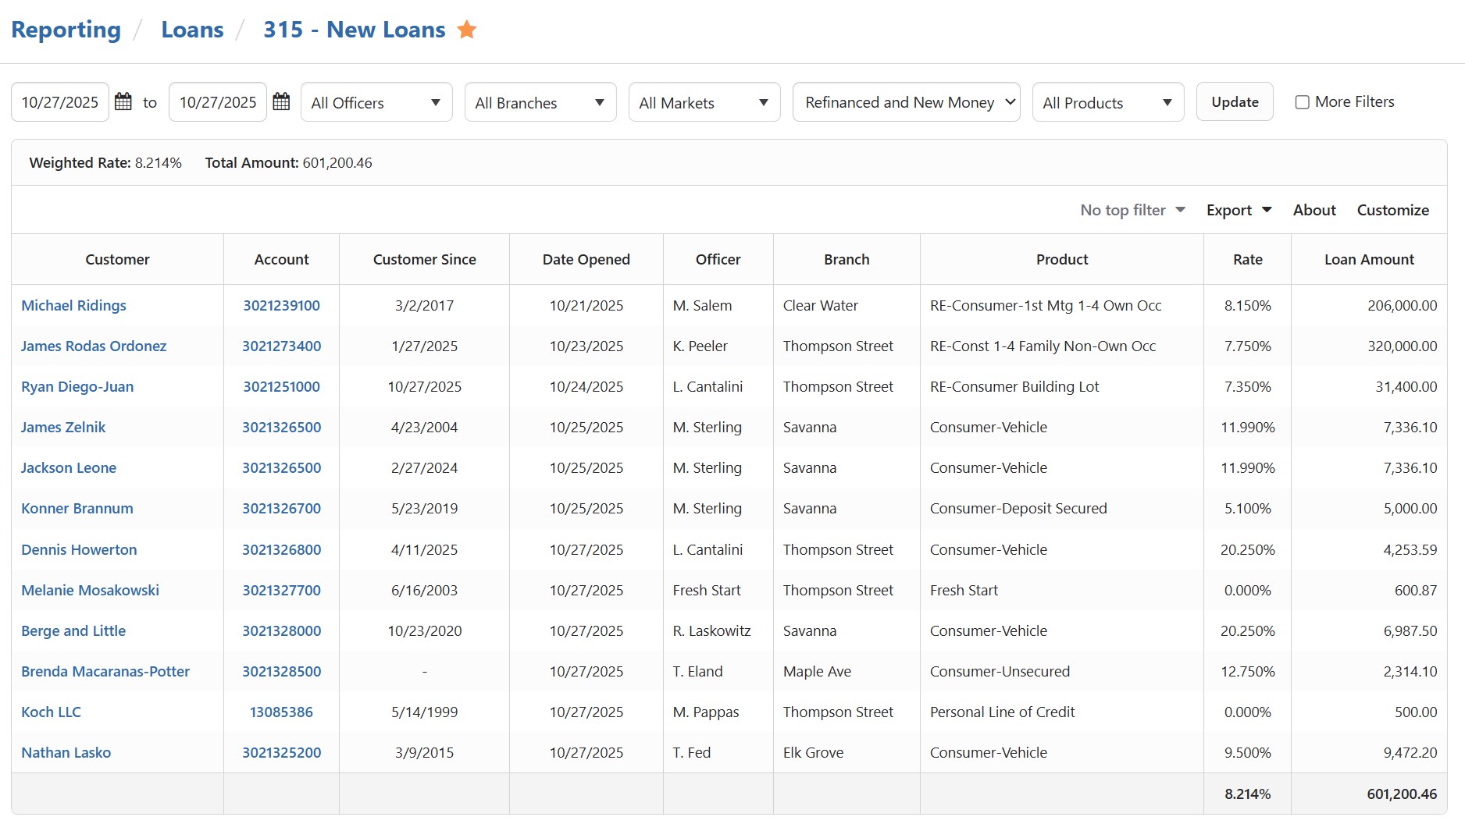1465x831 pixels.
Task: Click the About link
Action: [x=1314, y=210]
